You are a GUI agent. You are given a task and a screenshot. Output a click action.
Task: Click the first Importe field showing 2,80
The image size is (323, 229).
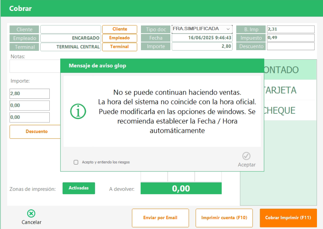click(29, 94)
